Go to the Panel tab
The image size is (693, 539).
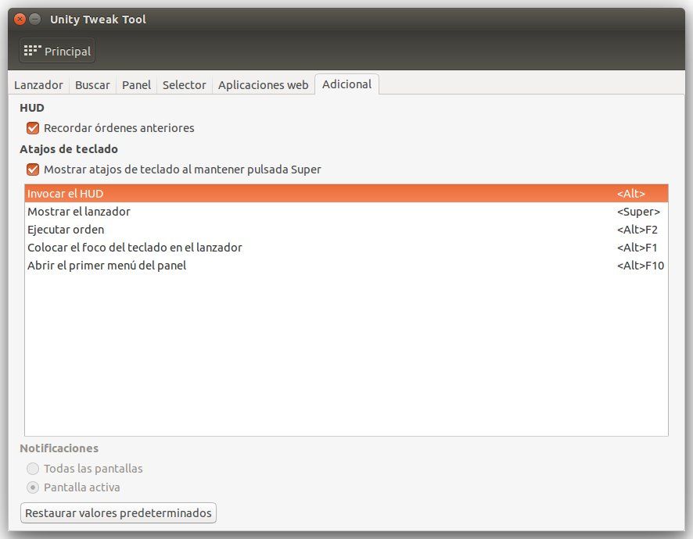click(x=136, y=85)
